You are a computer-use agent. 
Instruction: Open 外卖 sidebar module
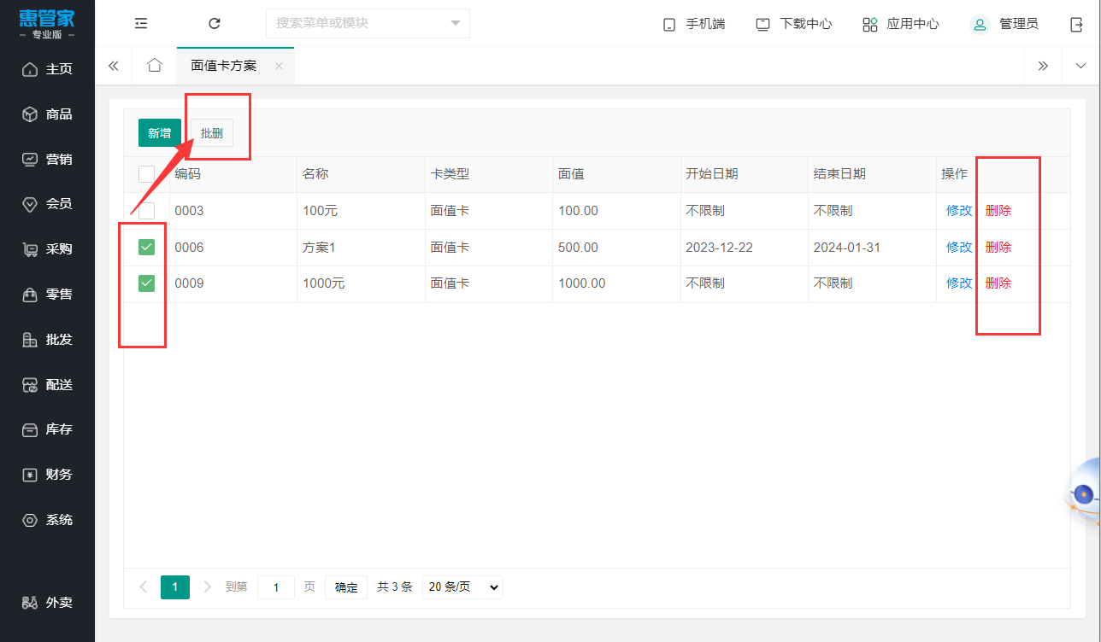tap(47, 603)
